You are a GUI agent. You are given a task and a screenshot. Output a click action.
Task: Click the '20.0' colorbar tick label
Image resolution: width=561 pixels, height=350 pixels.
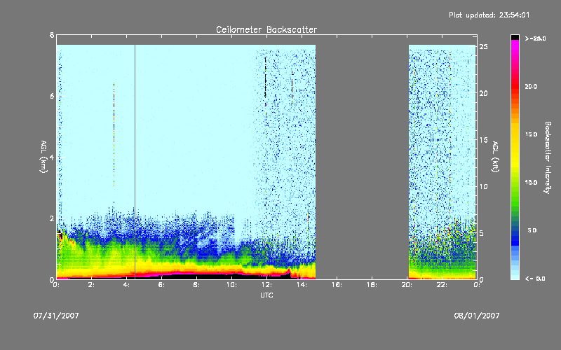pos(531,86)
